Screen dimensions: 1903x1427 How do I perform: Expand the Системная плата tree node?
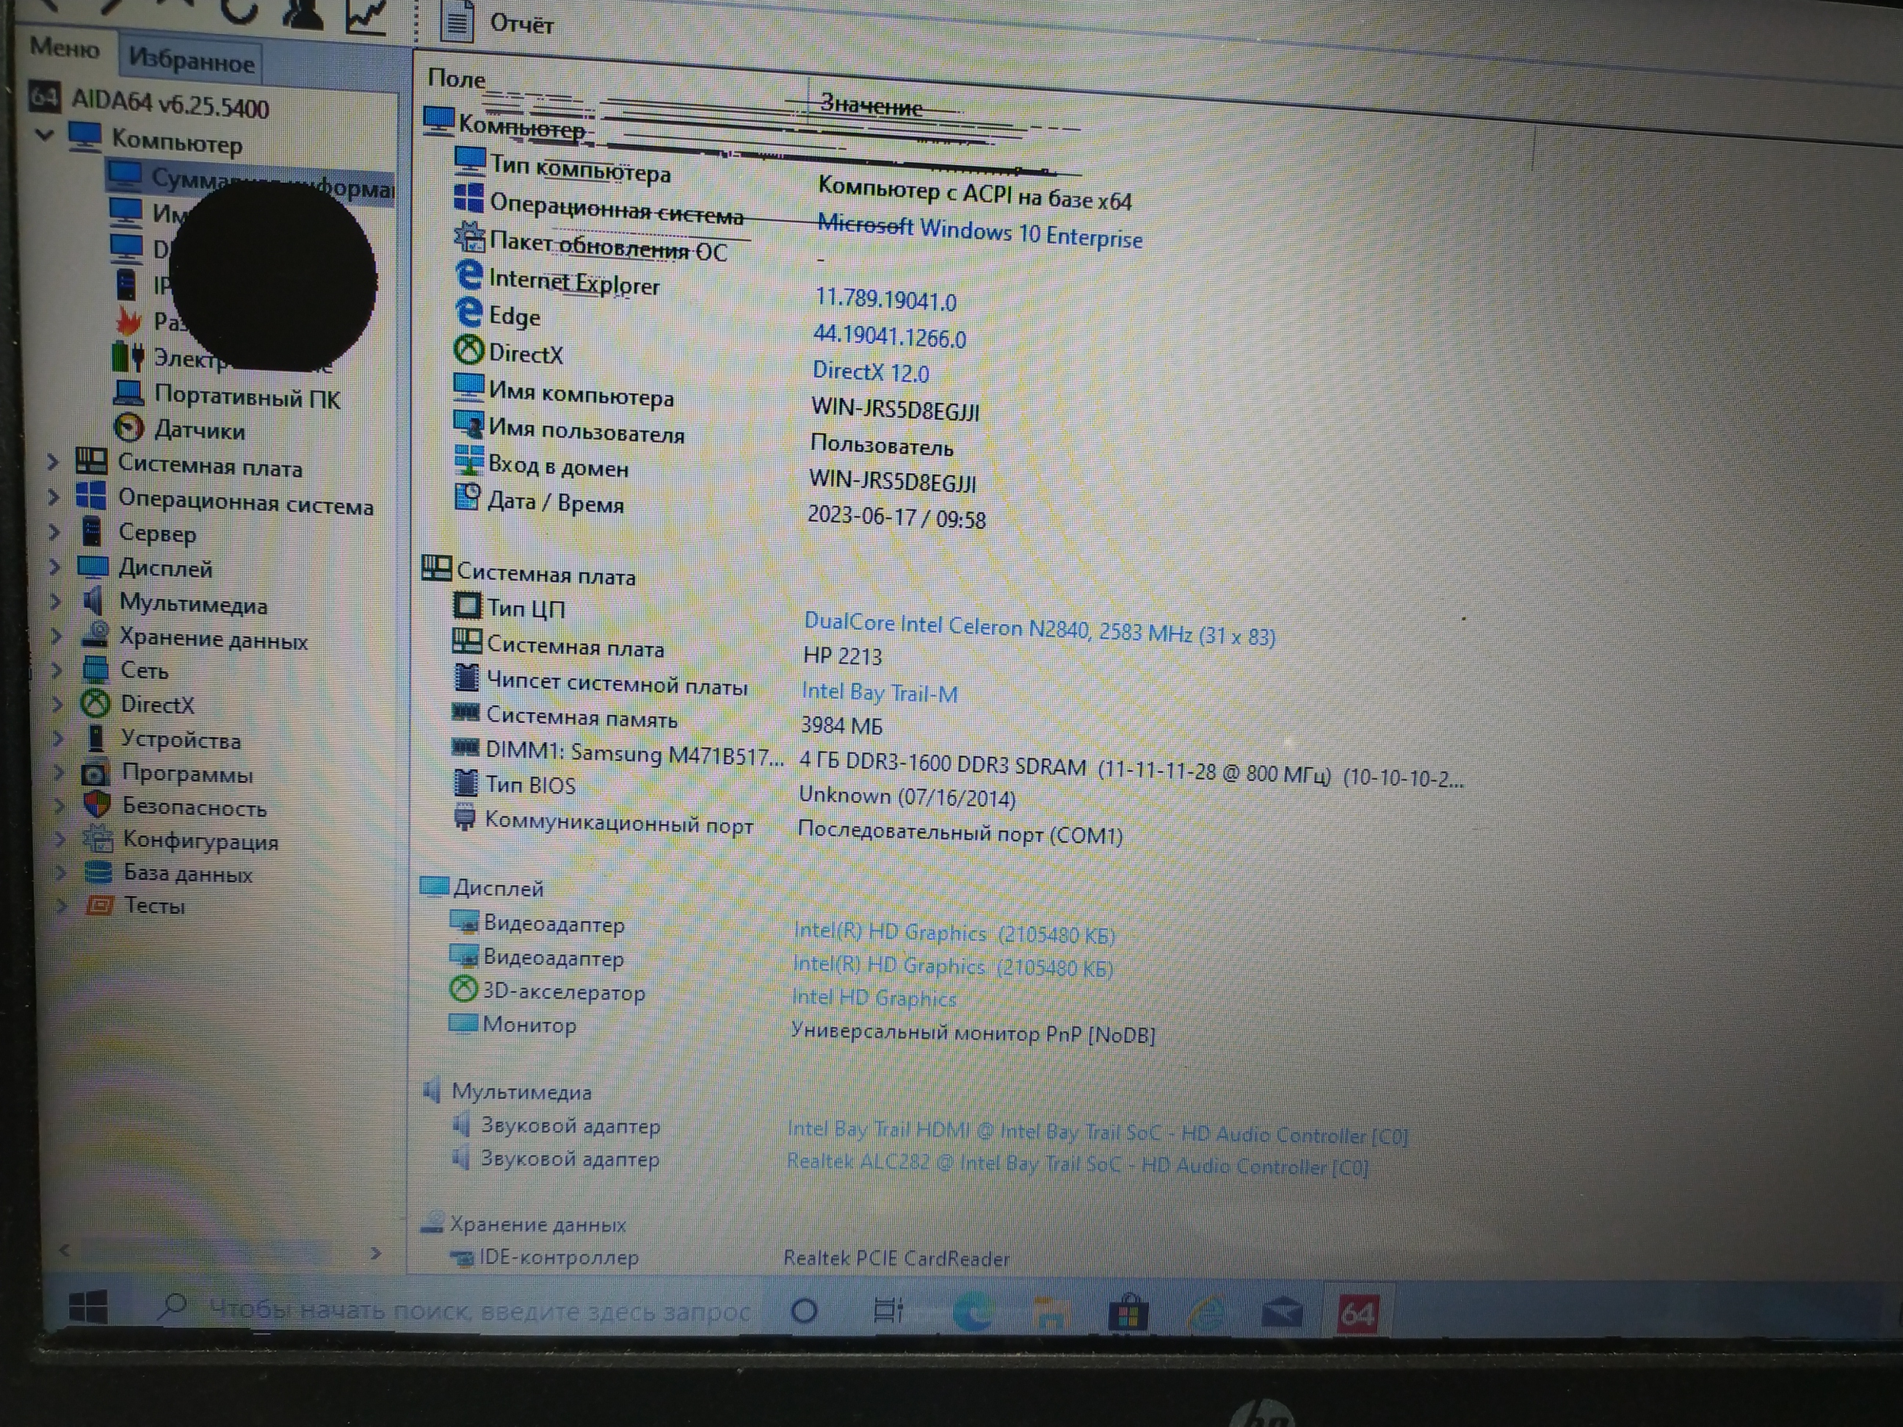click(52, 462)
